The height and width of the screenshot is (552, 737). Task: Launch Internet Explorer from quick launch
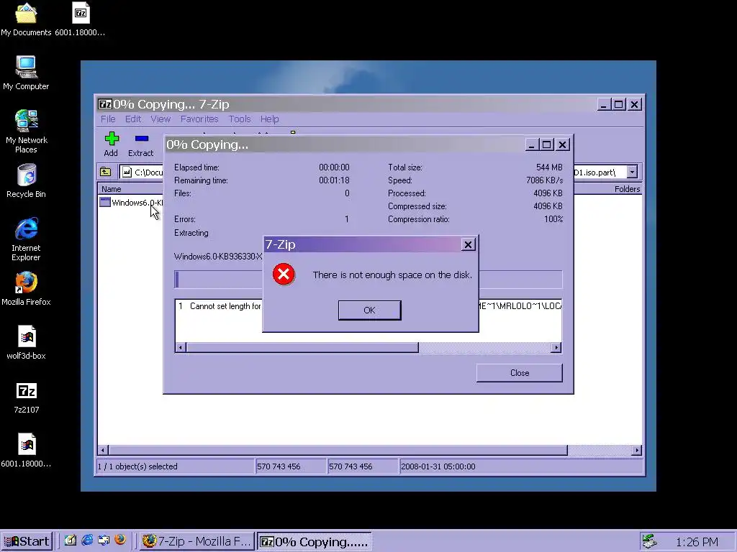(x=87, y=540)
